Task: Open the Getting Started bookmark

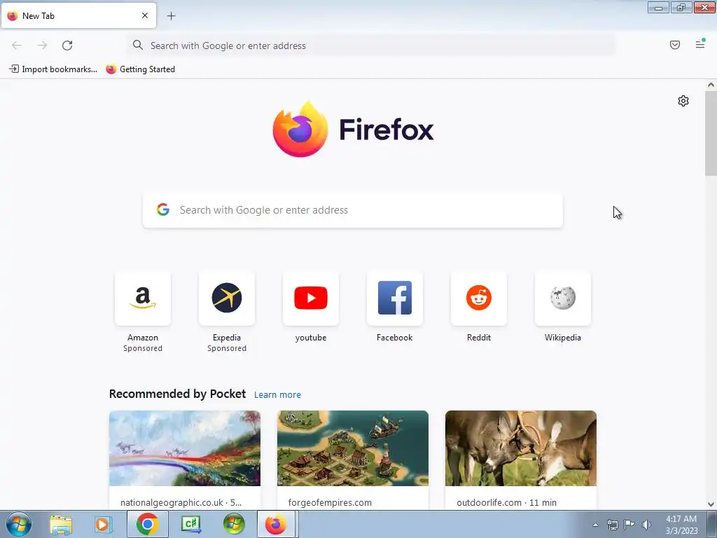Action: tap(140, 69)
